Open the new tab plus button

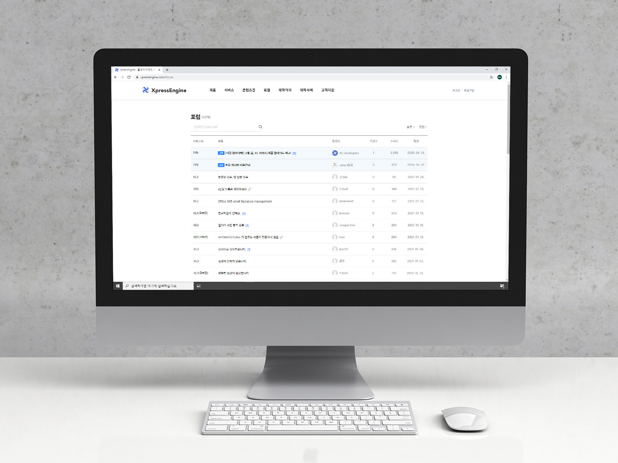point(167,70)
